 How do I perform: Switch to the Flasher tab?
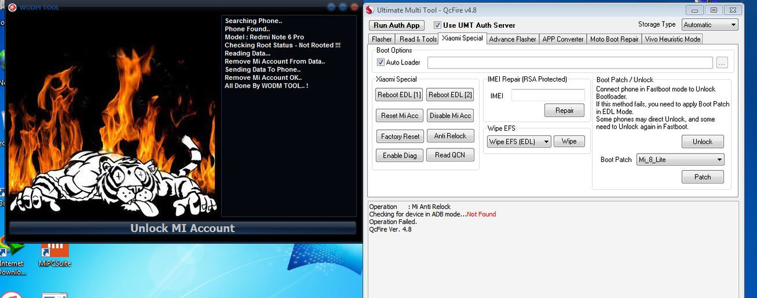[x=381, y=39]
